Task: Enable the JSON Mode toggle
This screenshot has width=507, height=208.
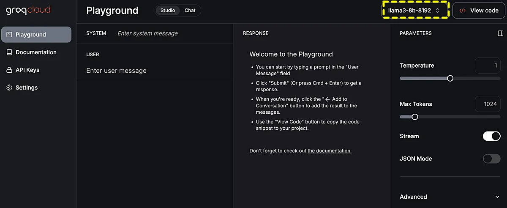Action: (491, 159)
